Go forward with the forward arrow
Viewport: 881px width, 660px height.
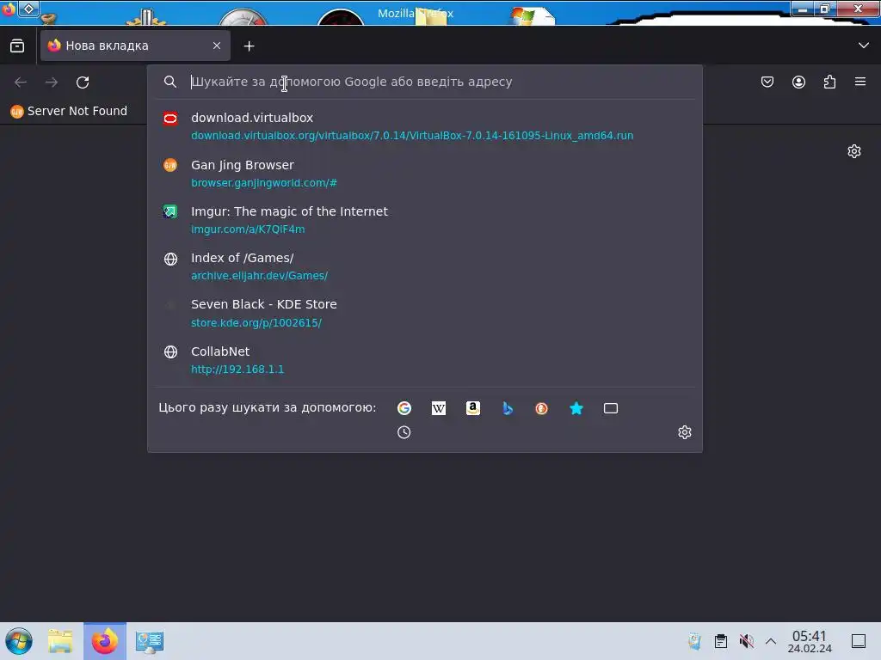[52, 82]
